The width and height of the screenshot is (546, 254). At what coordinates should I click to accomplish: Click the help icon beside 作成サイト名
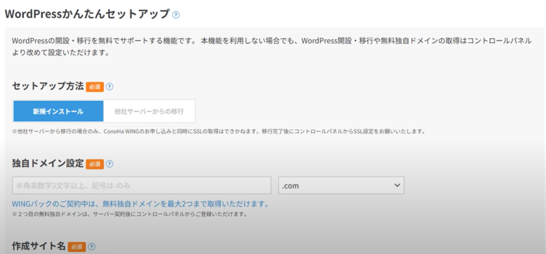click(x=92, y=247)
